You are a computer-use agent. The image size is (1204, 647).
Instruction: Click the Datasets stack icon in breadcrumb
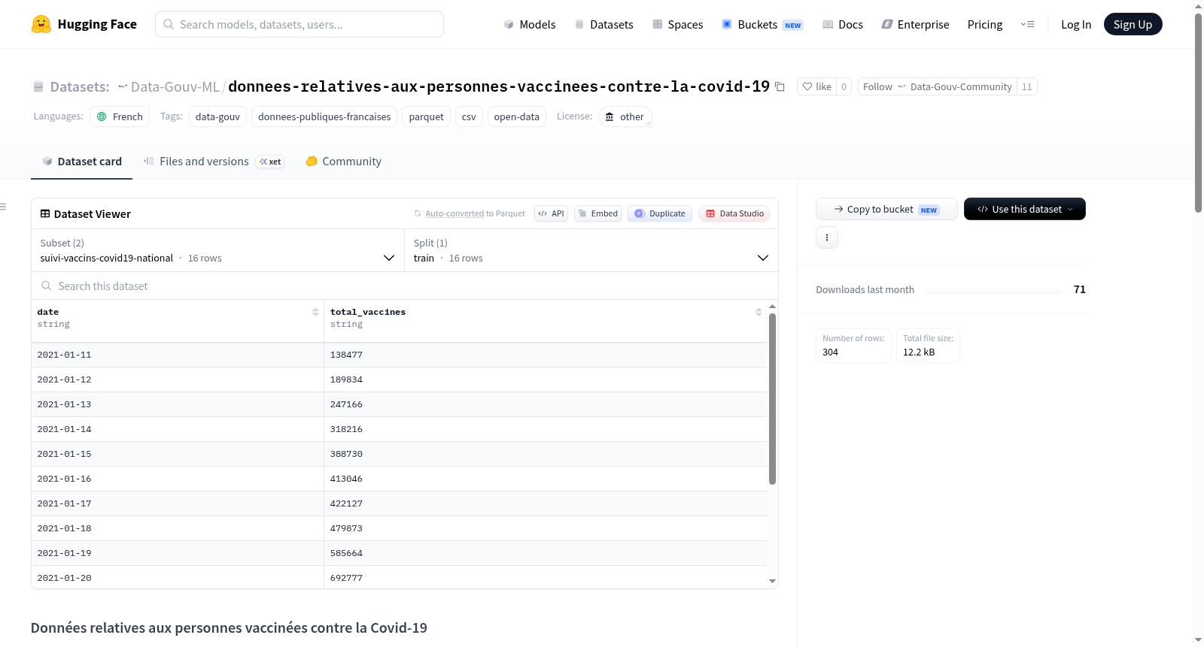pos(38,87)
